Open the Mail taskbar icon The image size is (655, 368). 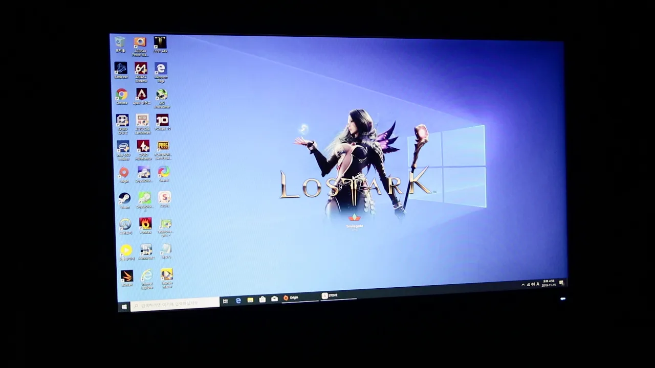(275, 298)
